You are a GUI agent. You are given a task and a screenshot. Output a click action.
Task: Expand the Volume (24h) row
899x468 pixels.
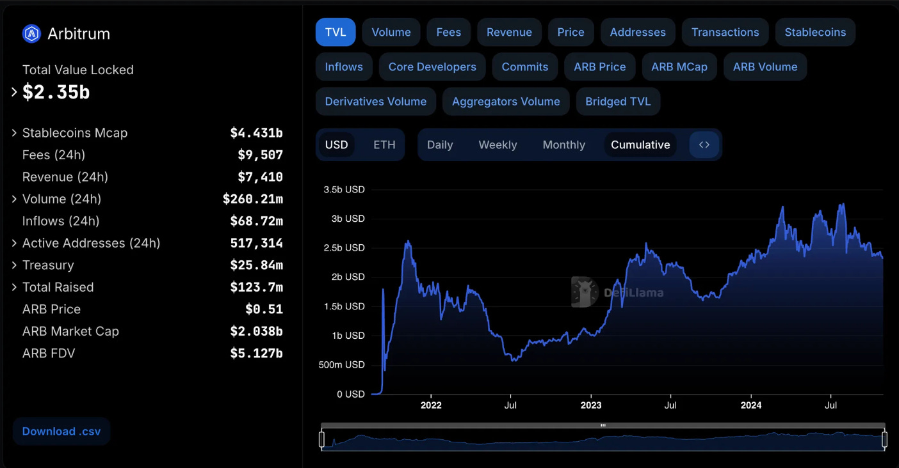click(x=14, y=199)
